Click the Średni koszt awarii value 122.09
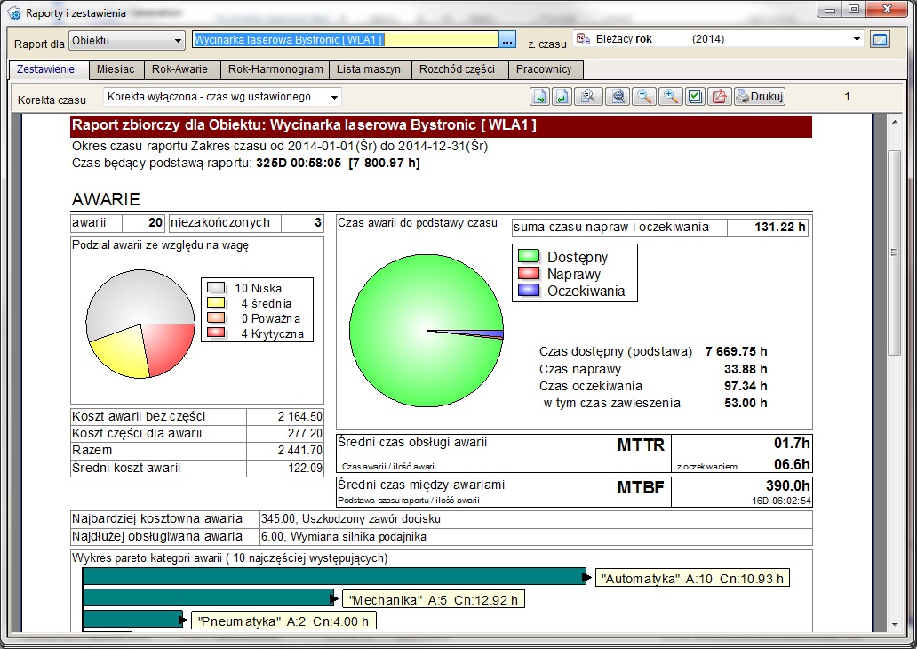 pyautogui.click(x=306, y=469)
